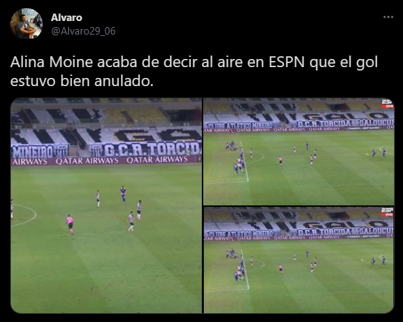Click the Mineiro club crest in left photo
Screen dimensions: 403x322
[x=61, y=150]
